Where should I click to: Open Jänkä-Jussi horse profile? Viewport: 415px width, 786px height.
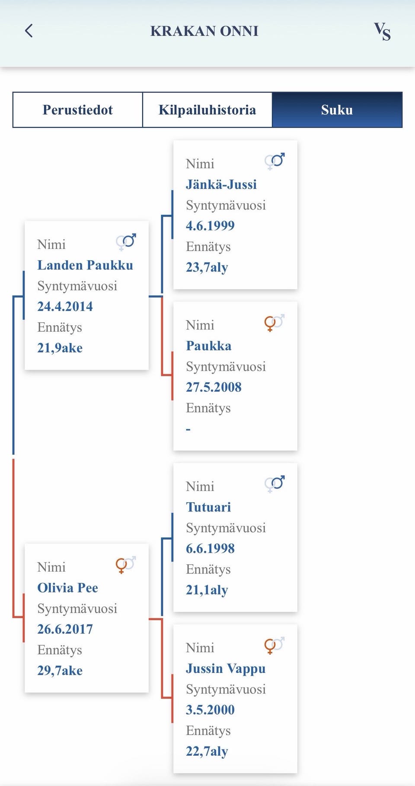(221, 184)
